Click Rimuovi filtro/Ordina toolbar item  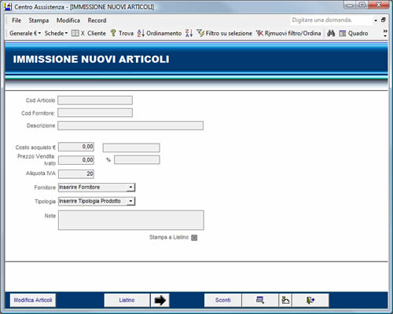[288, 33]
